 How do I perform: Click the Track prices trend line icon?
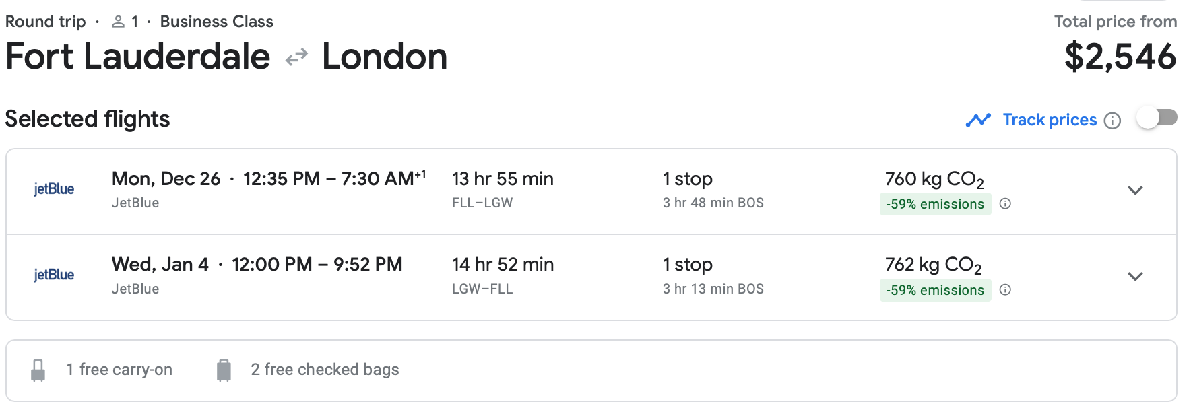(978, 120)
